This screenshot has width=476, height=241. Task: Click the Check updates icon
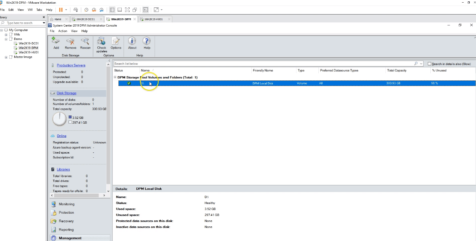click(101, 41)
